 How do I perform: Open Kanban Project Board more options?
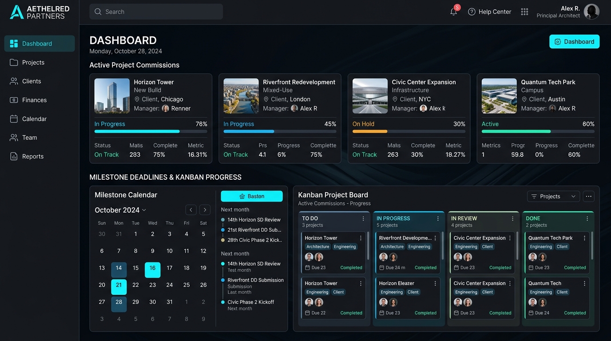(x=589, y=196)
